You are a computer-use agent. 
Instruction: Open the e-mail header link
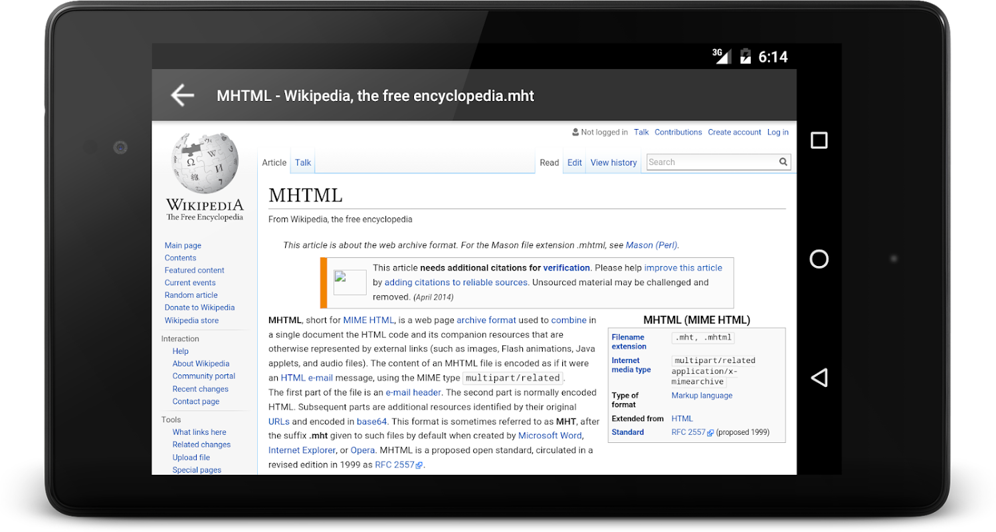[413, 392]
